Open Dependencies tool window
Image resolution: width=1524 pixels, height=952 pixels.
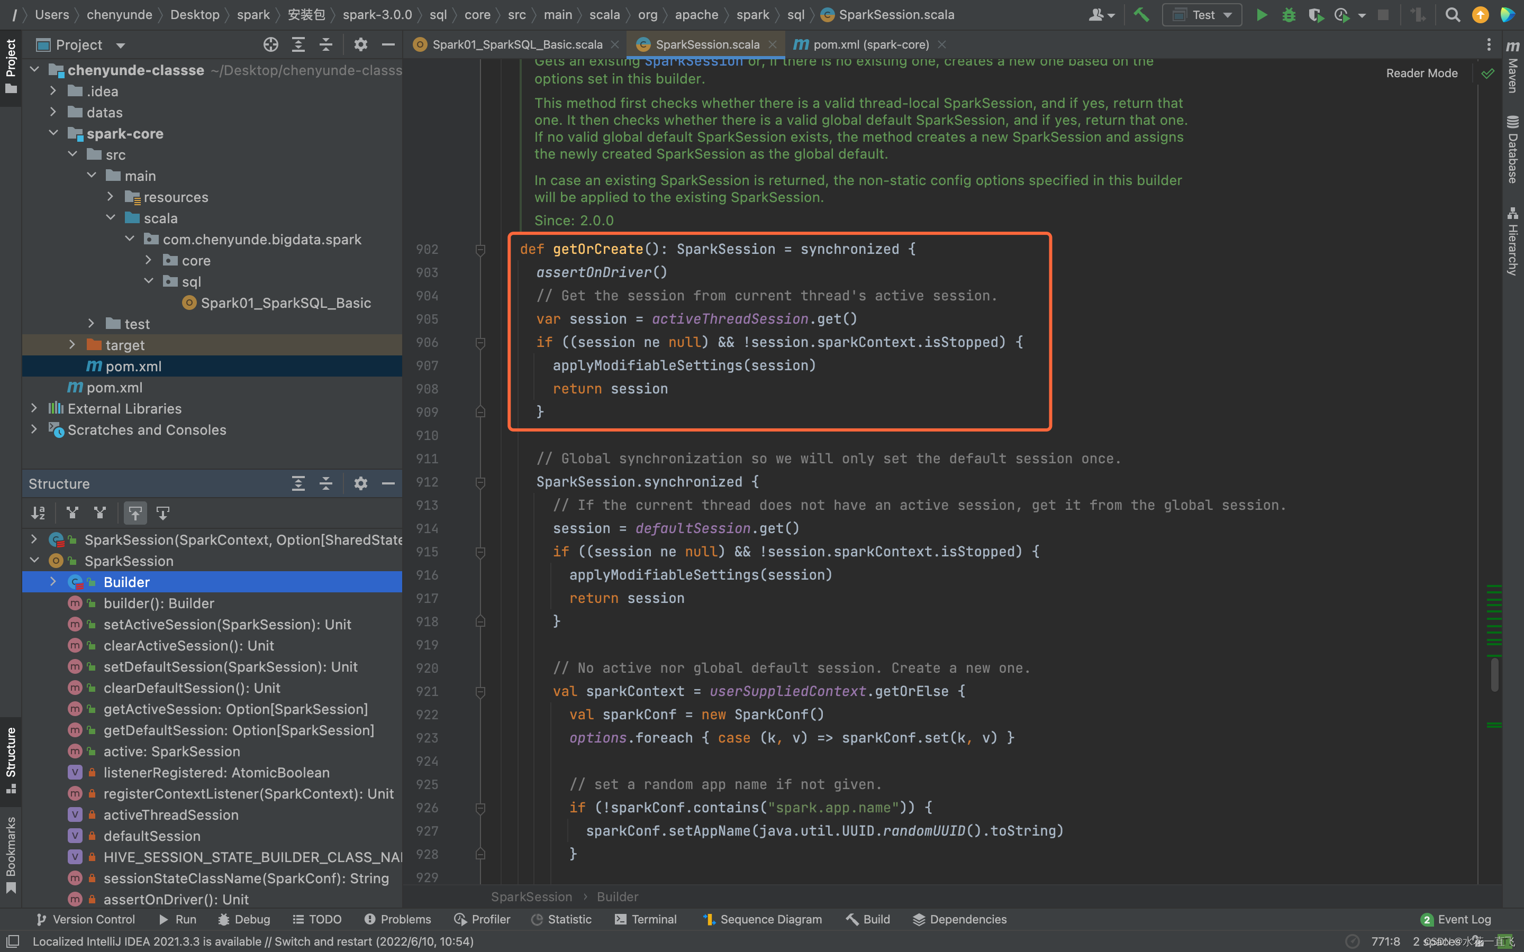tap(960, 919)
